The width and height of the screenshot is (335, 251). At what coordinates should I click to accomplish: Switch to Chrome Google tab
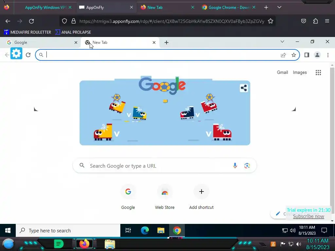[x=41, y=42]
